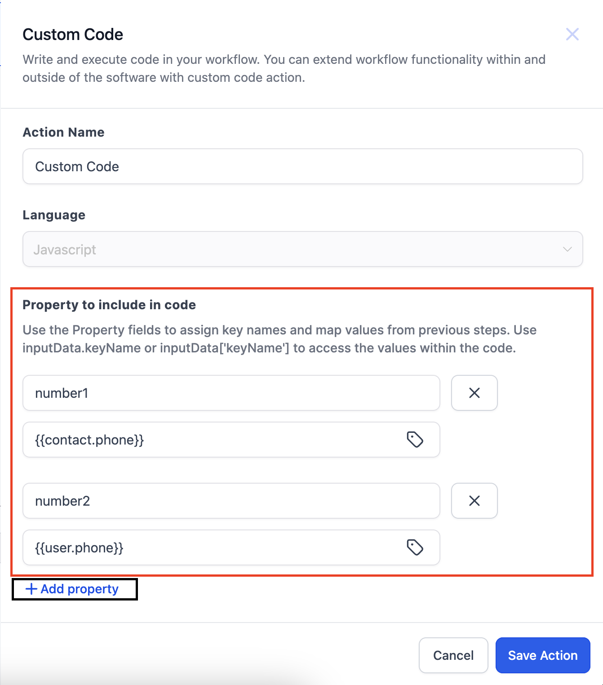
Task: Add property link text
Action: pos(80,589)
